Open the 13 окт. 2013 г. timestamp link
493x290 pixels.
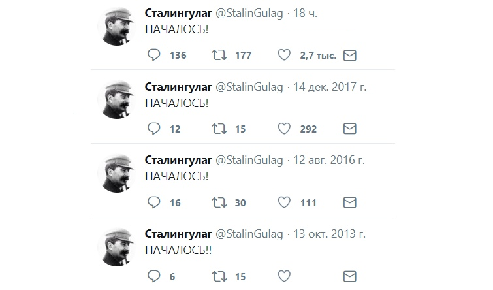point(329,234)
